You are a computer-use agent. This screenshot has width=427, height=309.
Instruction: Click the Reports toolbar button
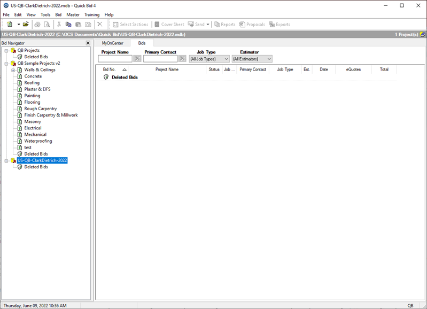pyautogui.click(x=225, y=25)
